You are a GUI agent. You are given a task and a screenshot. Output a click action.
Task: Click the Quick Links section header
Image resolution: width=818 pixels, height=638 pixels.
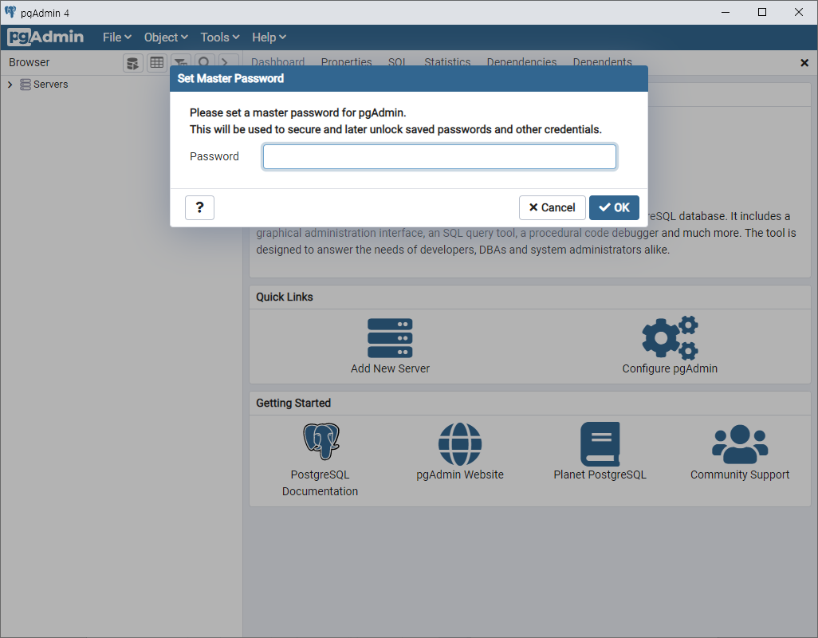(x=285, y=297)
